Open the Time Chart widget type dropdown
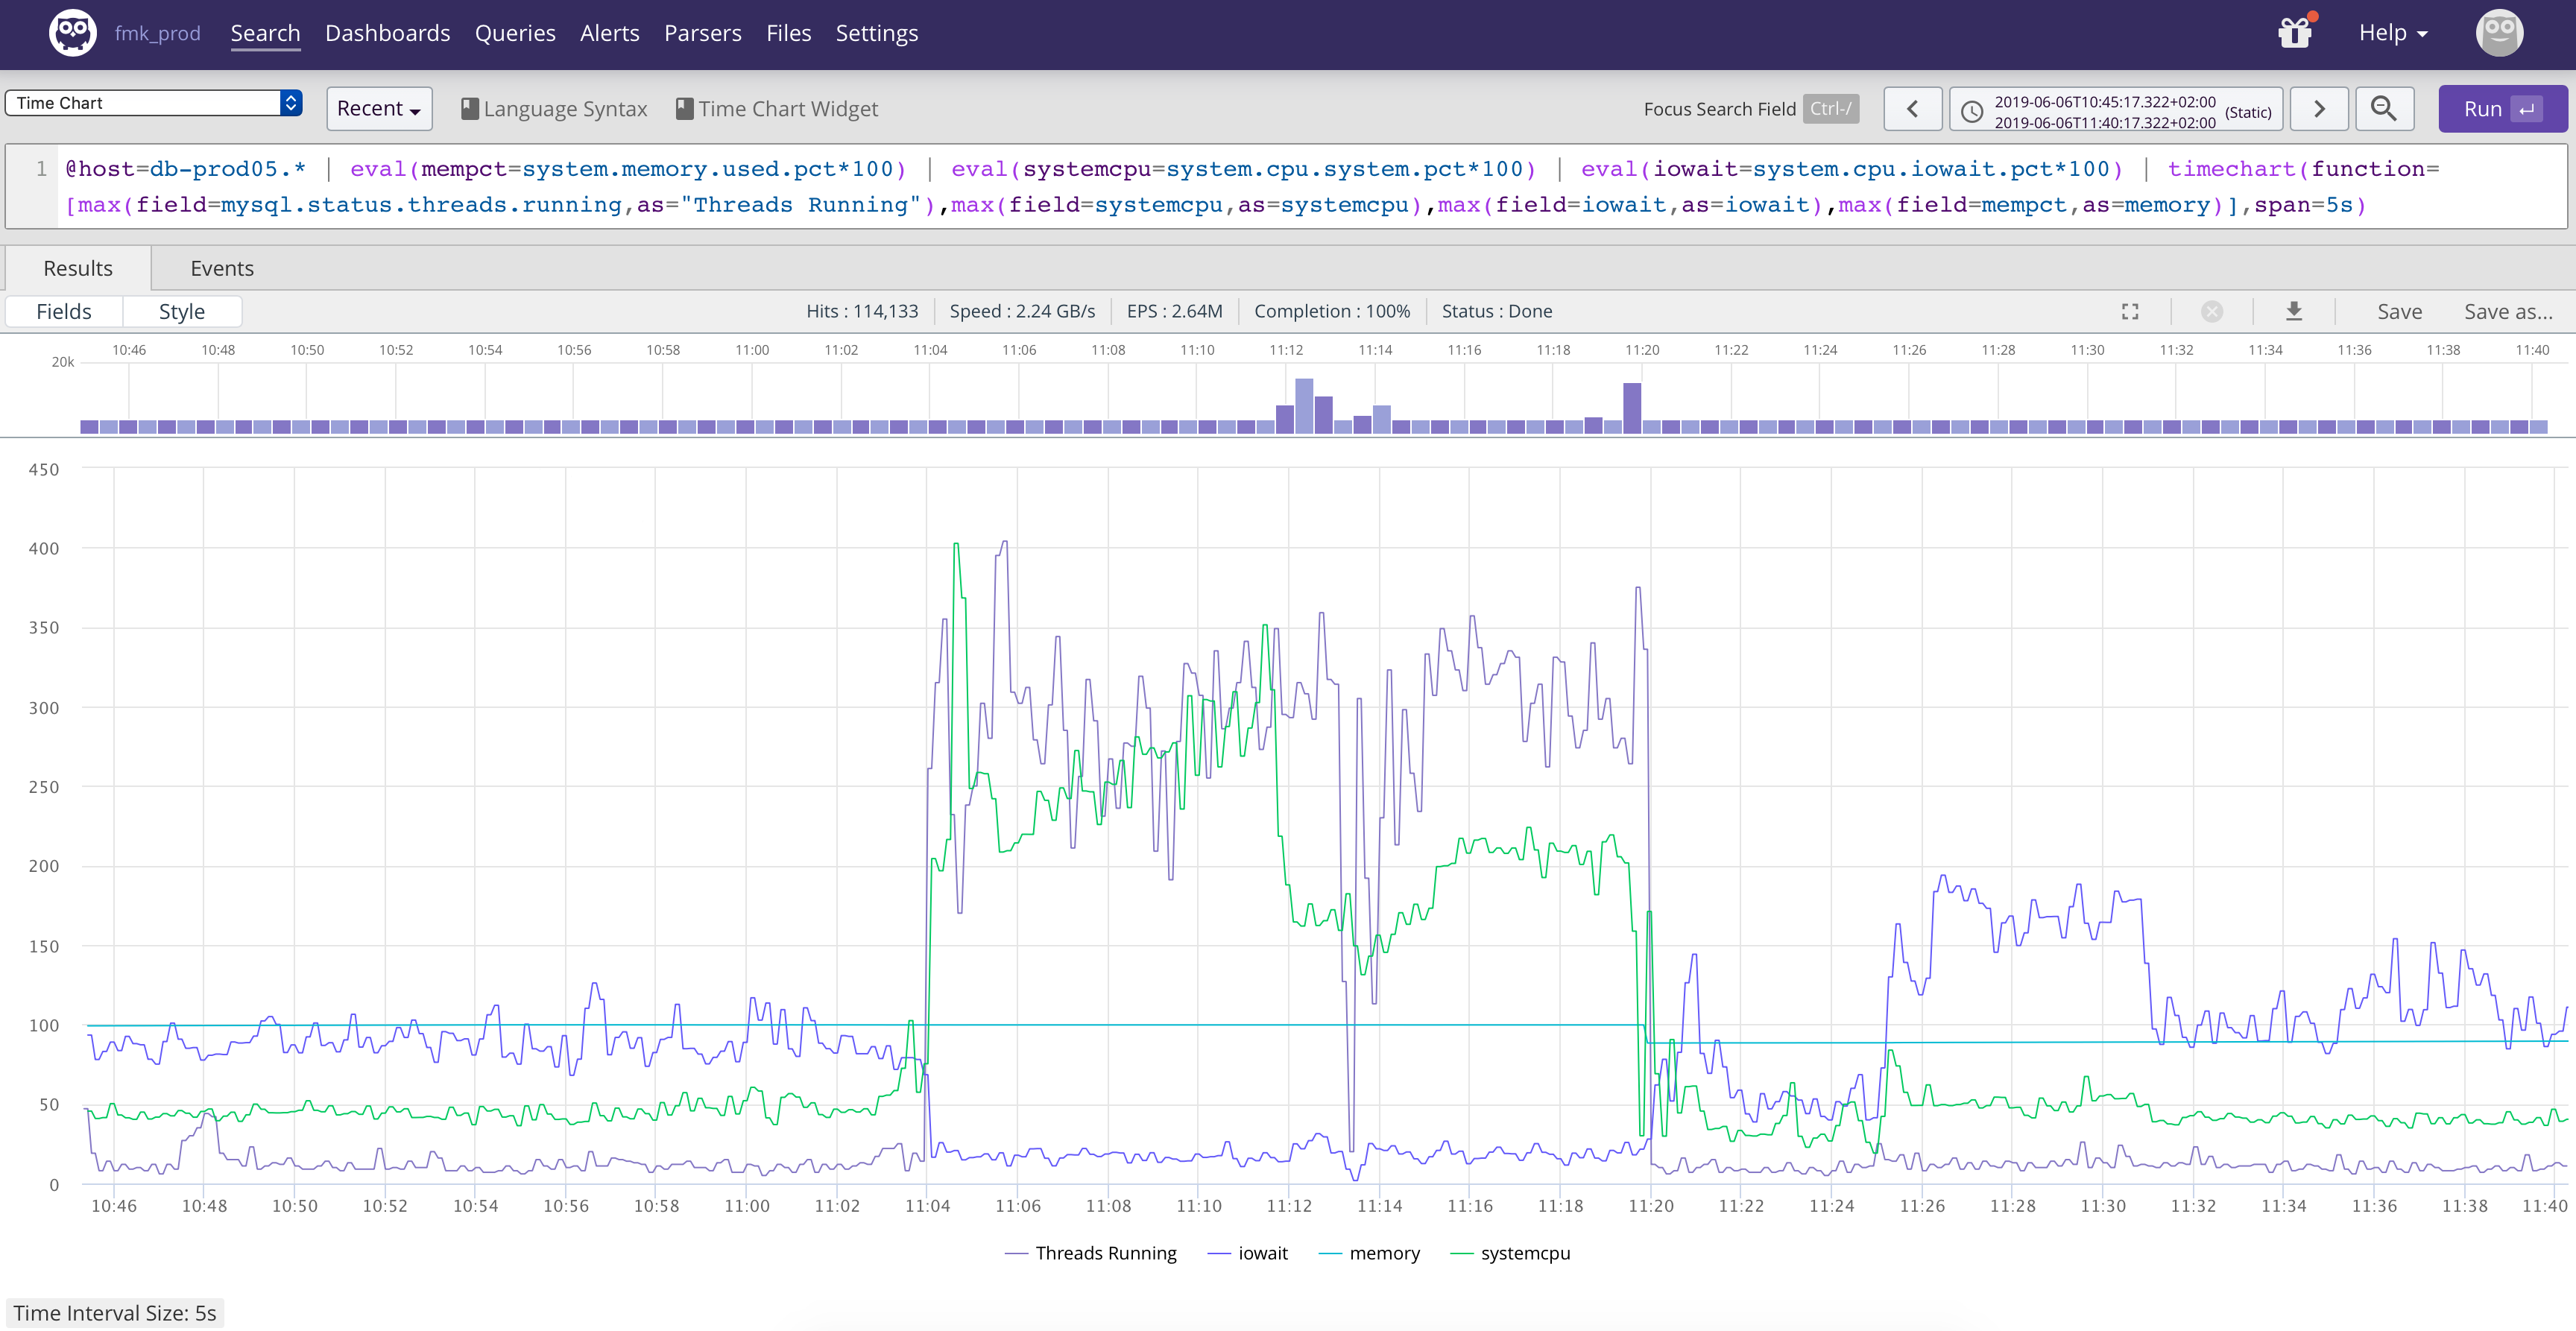The image size is (2576, 1331). [153, 103]
